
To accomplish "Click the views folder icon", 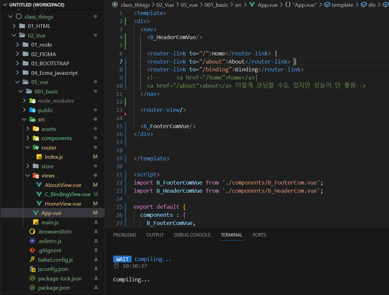I will (36, 175).
